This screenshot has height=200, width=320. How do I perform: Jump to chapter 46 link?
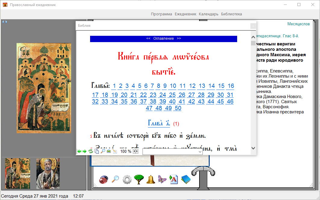click(230, 102)
